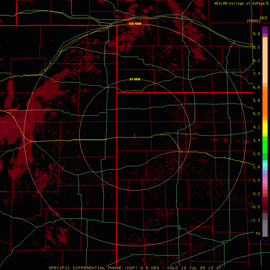This screenshot has width=270, height=270.
Task: Click the 9.0 value on the color scale
Action: click(x=256, y=47)
